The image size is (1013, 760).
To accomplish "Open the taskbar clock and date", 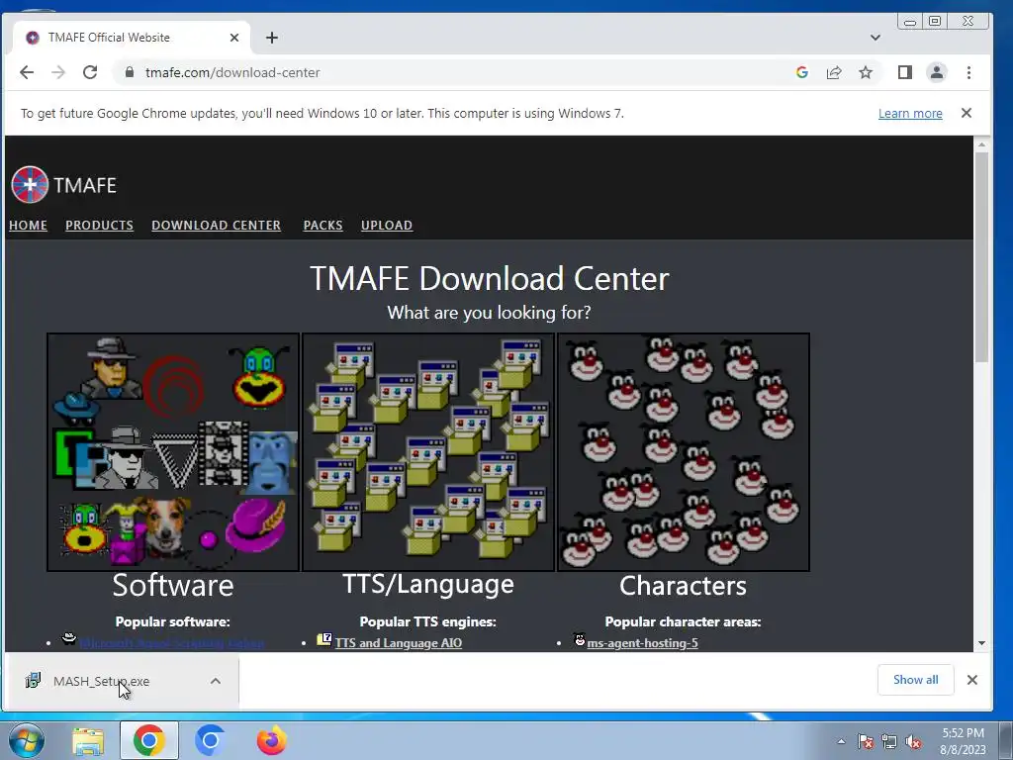I will click(x=963, y=741).
